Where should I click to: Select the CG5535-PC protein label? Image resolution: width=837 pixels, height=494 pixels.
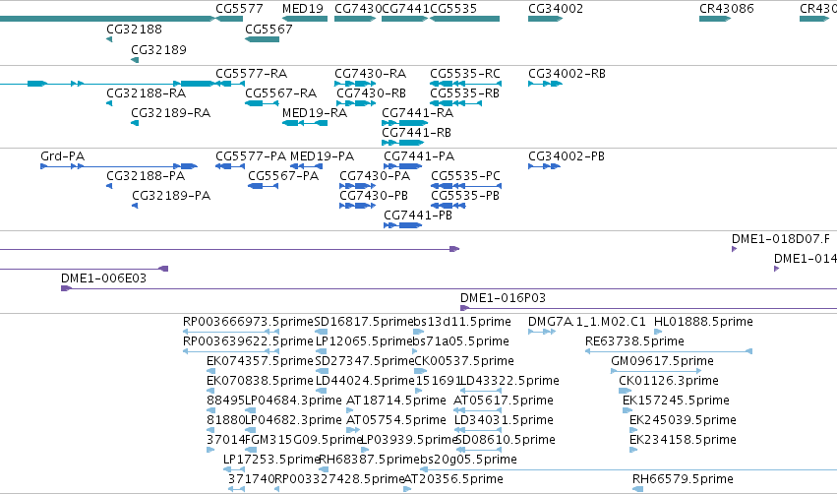pyautogui.click(x=465, y=176)
